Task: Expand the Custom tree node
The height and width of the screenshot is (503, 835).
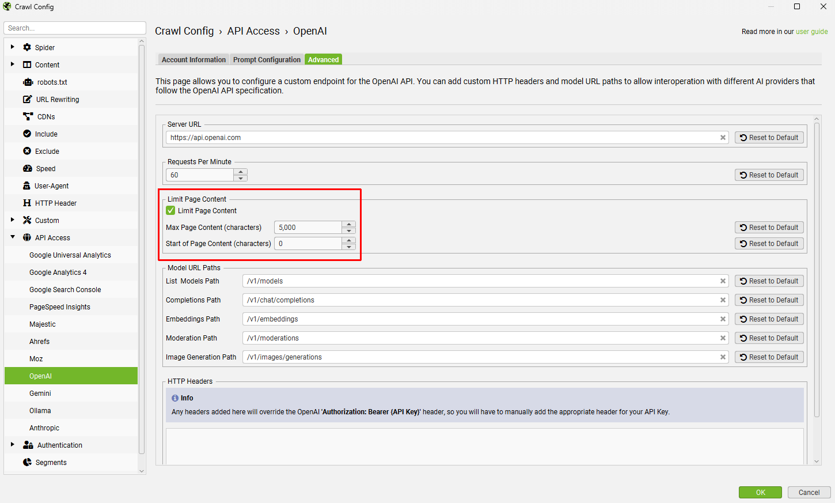Action: click(13, 220)
